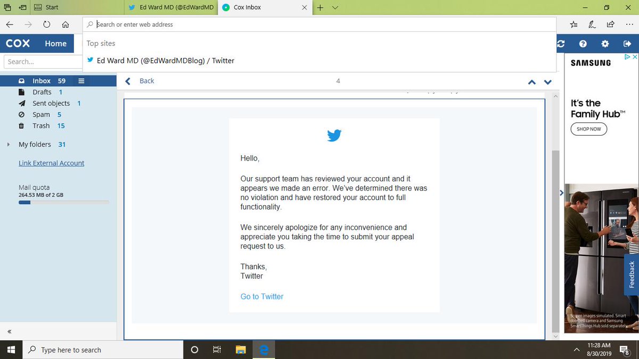Refresh the page with the reload icon
Viewport: 639px width, 359px height.
click(47, 24)
